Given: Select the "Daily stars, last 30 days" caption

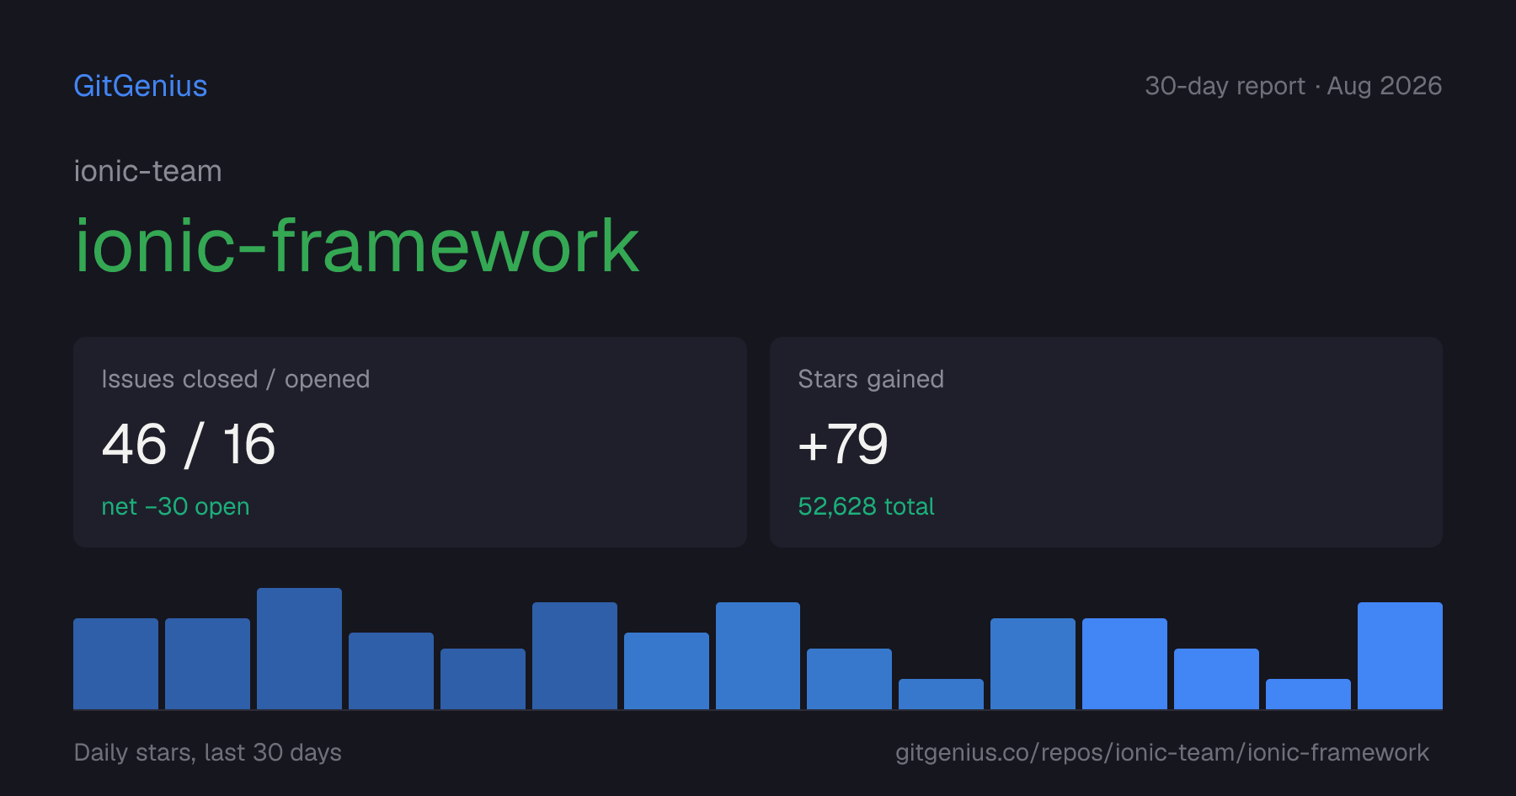Looking at the screenshot, I should (x=208, y=752).
